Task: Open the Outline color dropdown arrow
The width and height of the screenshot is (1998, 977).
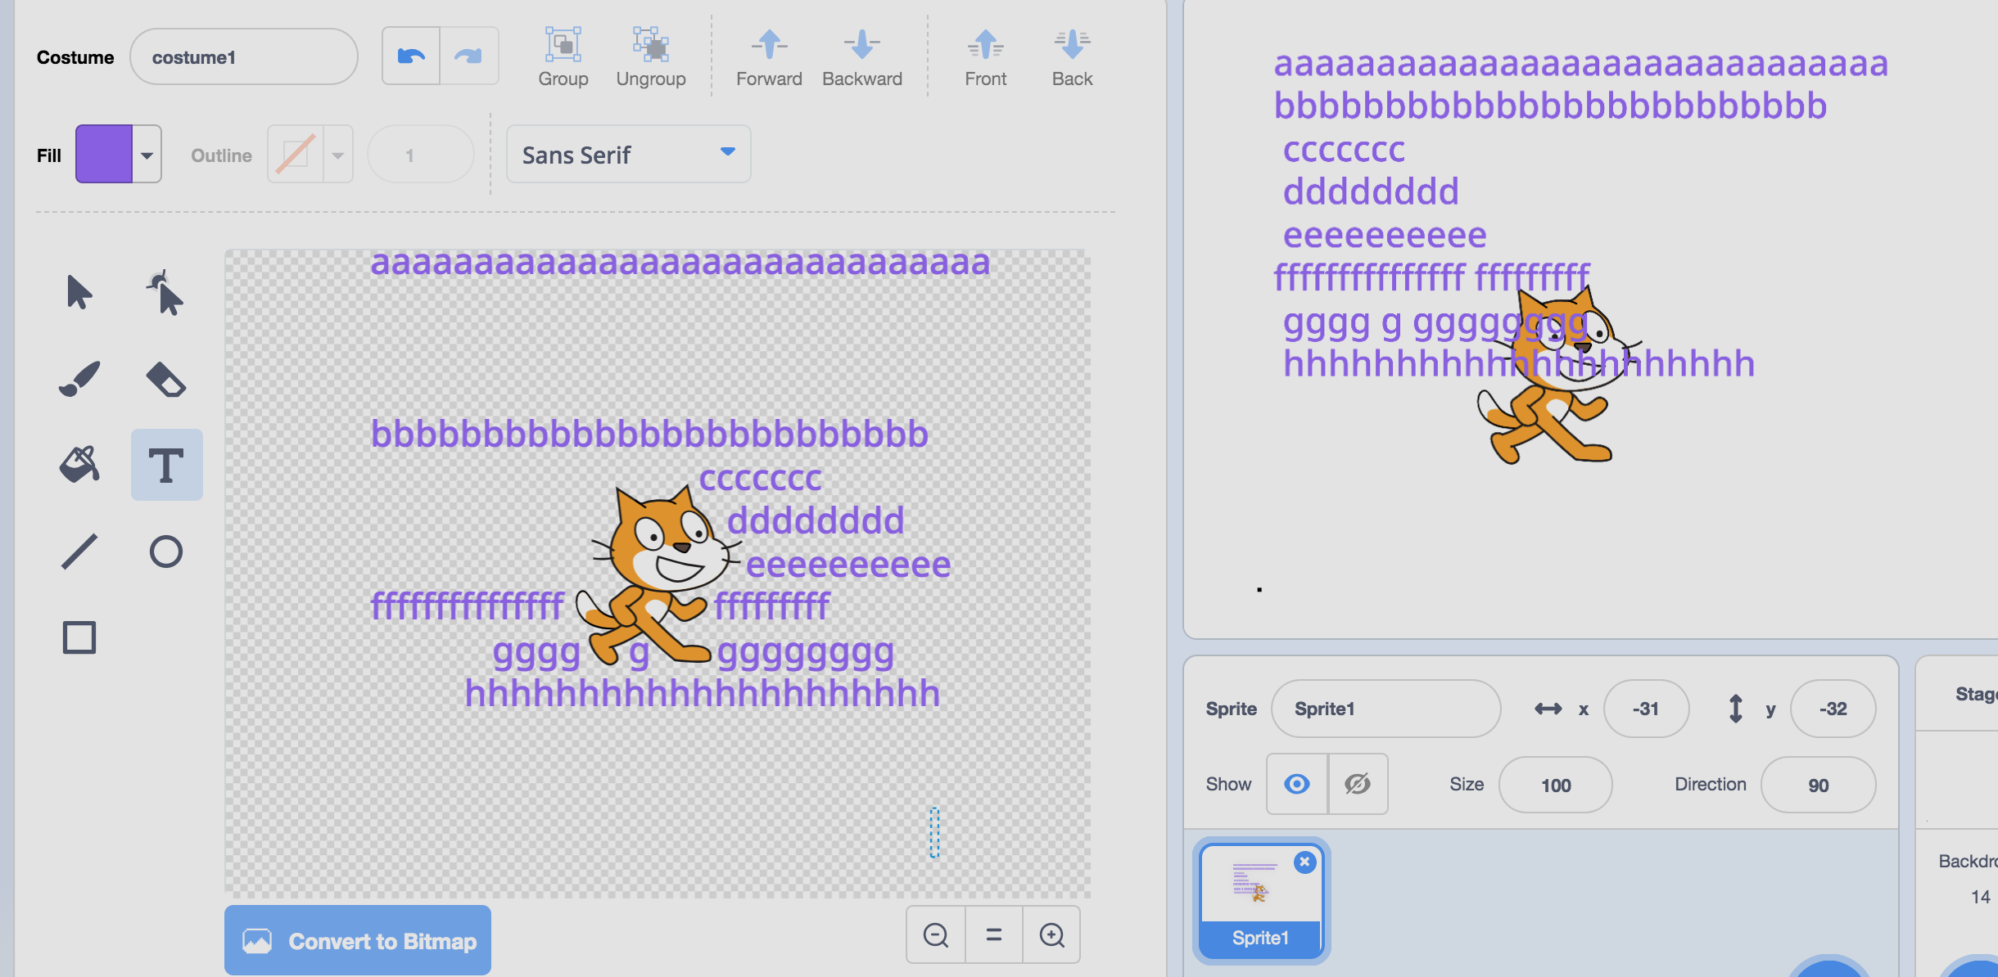Action: click(x=339, y=154)
